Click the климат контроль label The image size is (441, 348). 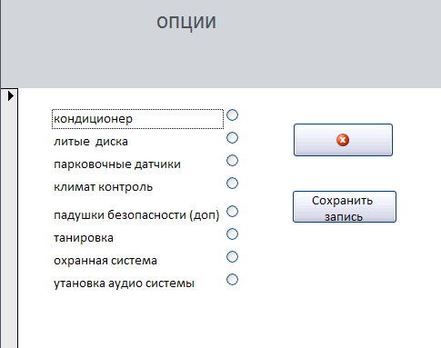click(x=103, y=187)
